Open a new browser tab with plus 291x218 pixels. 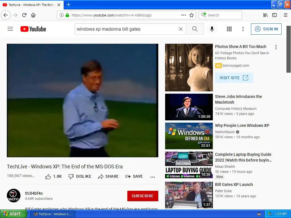(68, 5)
